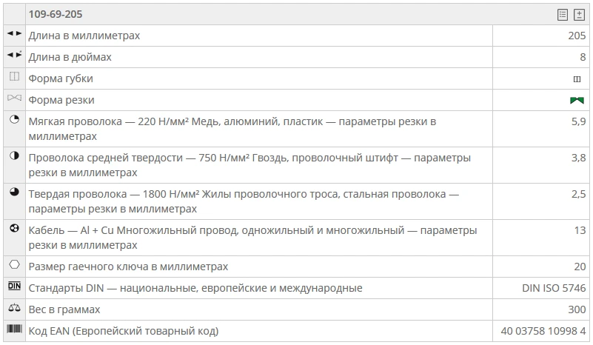Click the medium hardness half-circle icon
This screenshot has height=345, width=593.
14,156
